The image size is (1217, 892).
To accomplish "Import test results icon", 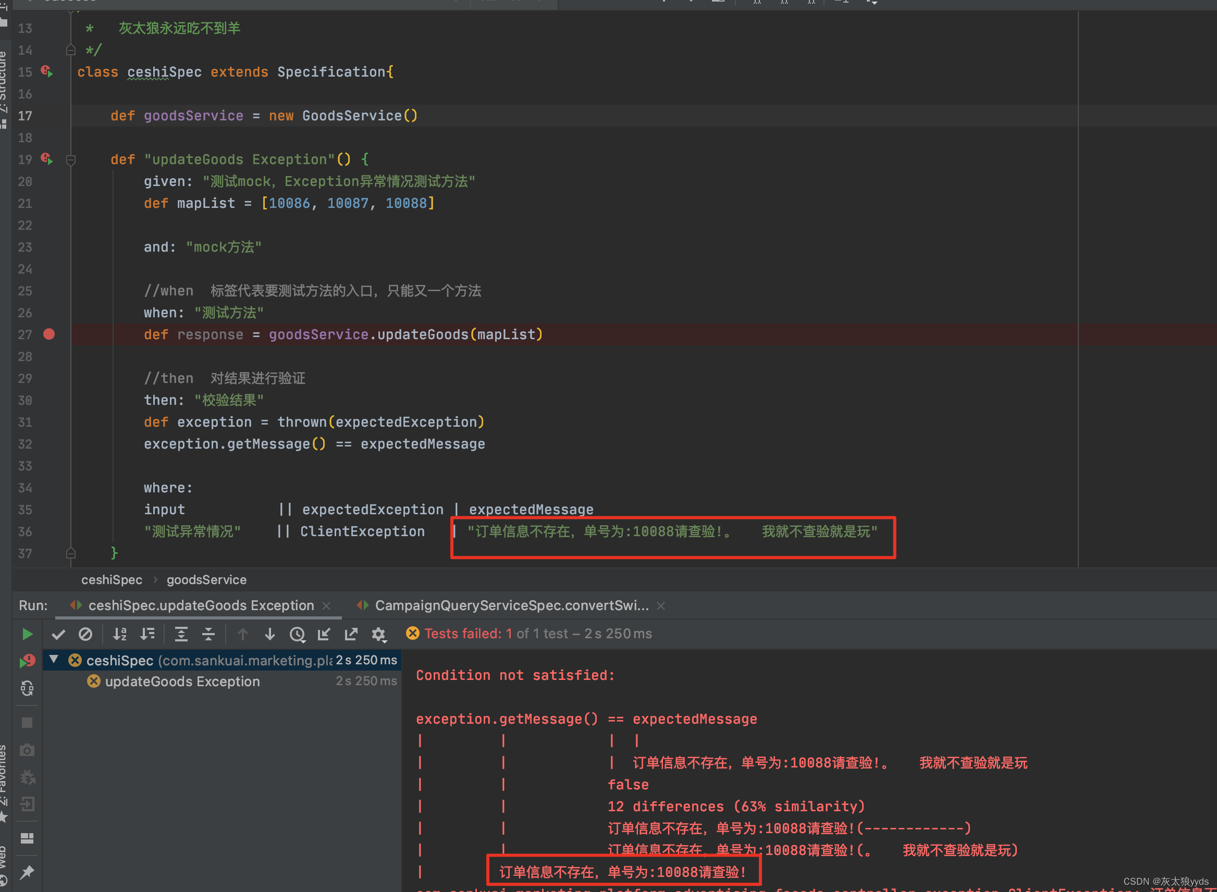I will point(324,634).
